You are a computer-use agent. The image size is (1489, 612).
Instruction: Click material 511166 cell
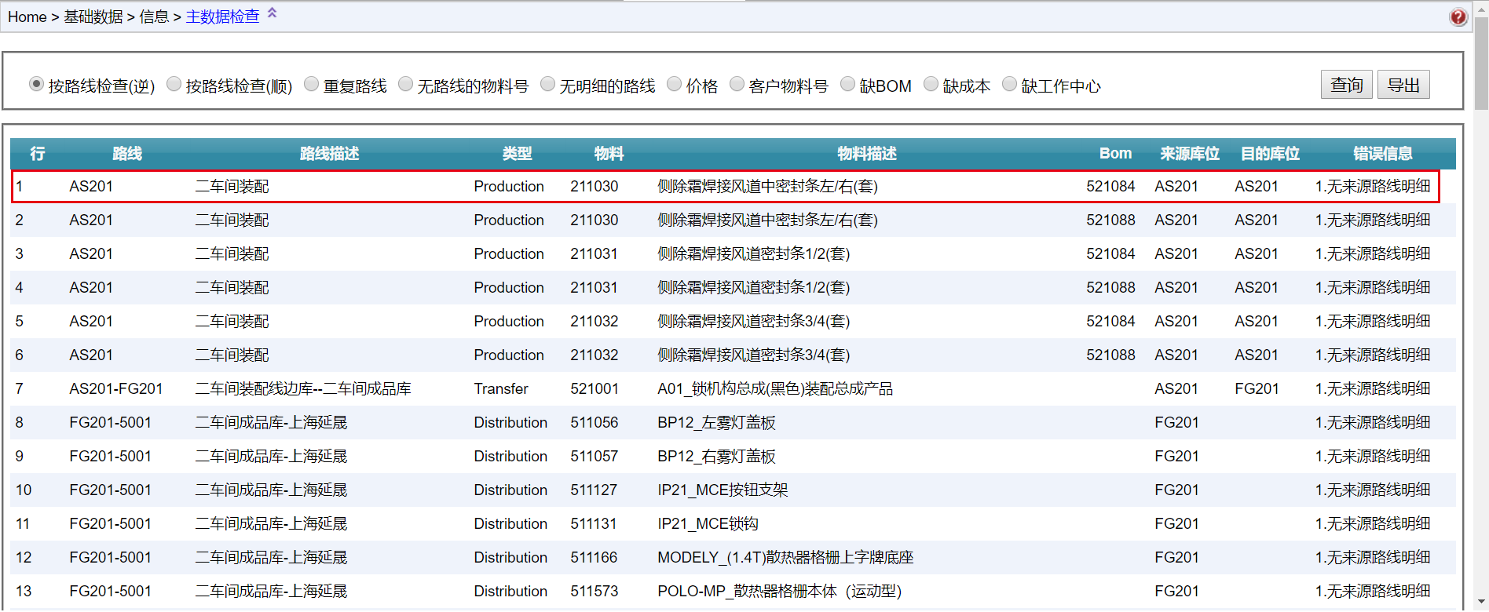[594, 558]
